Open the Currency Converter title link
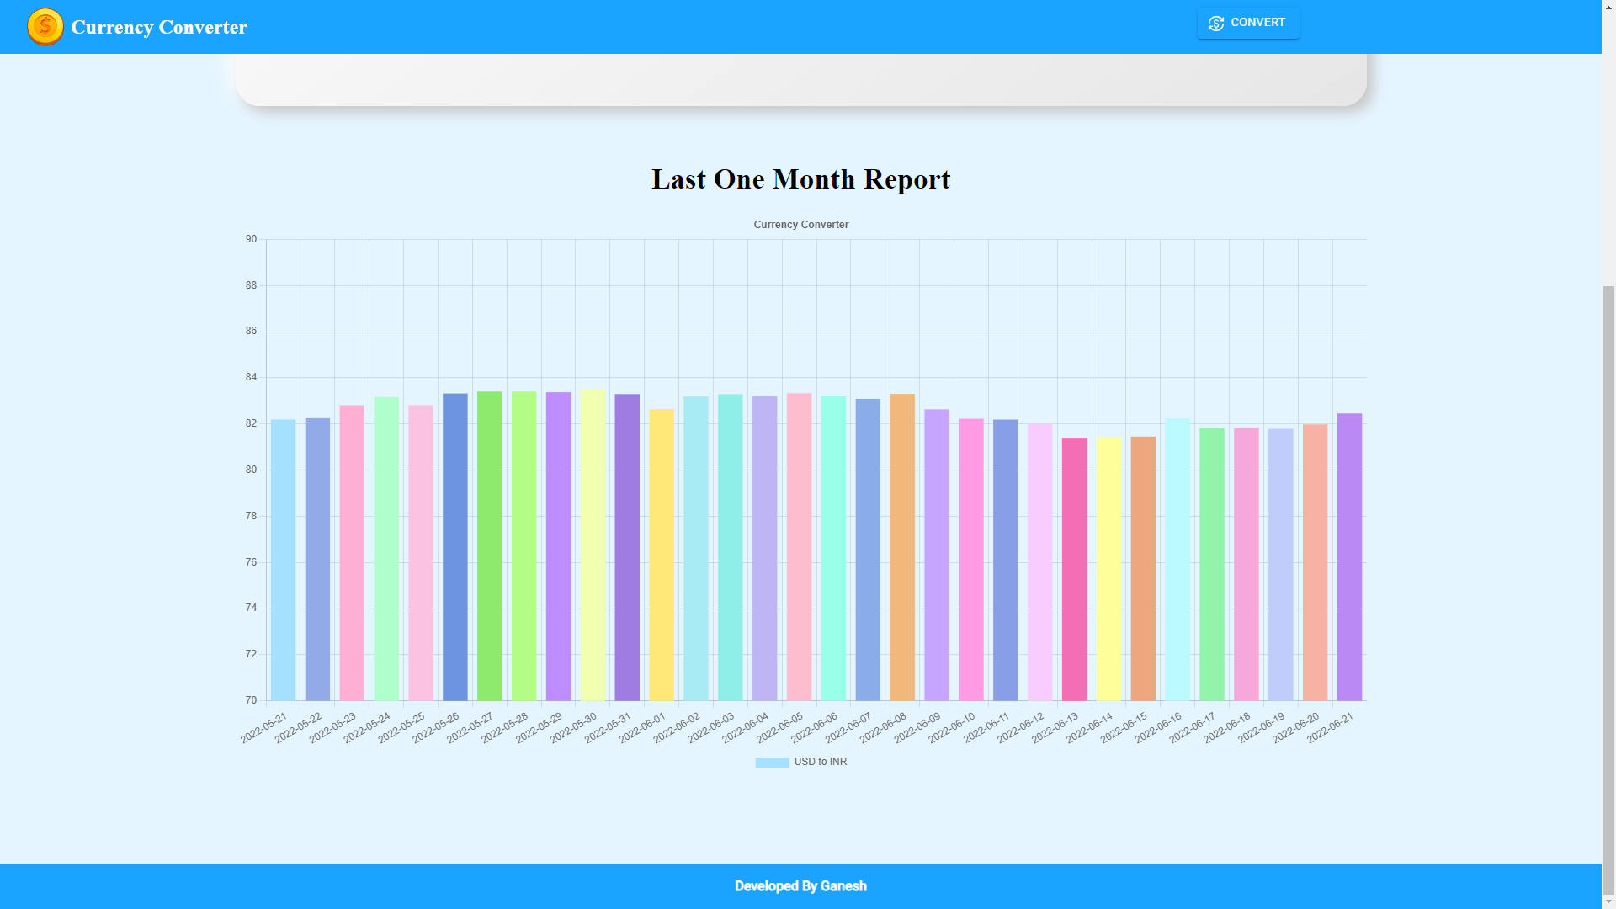This screenshot has width=1616, height=909. [159, 27]
